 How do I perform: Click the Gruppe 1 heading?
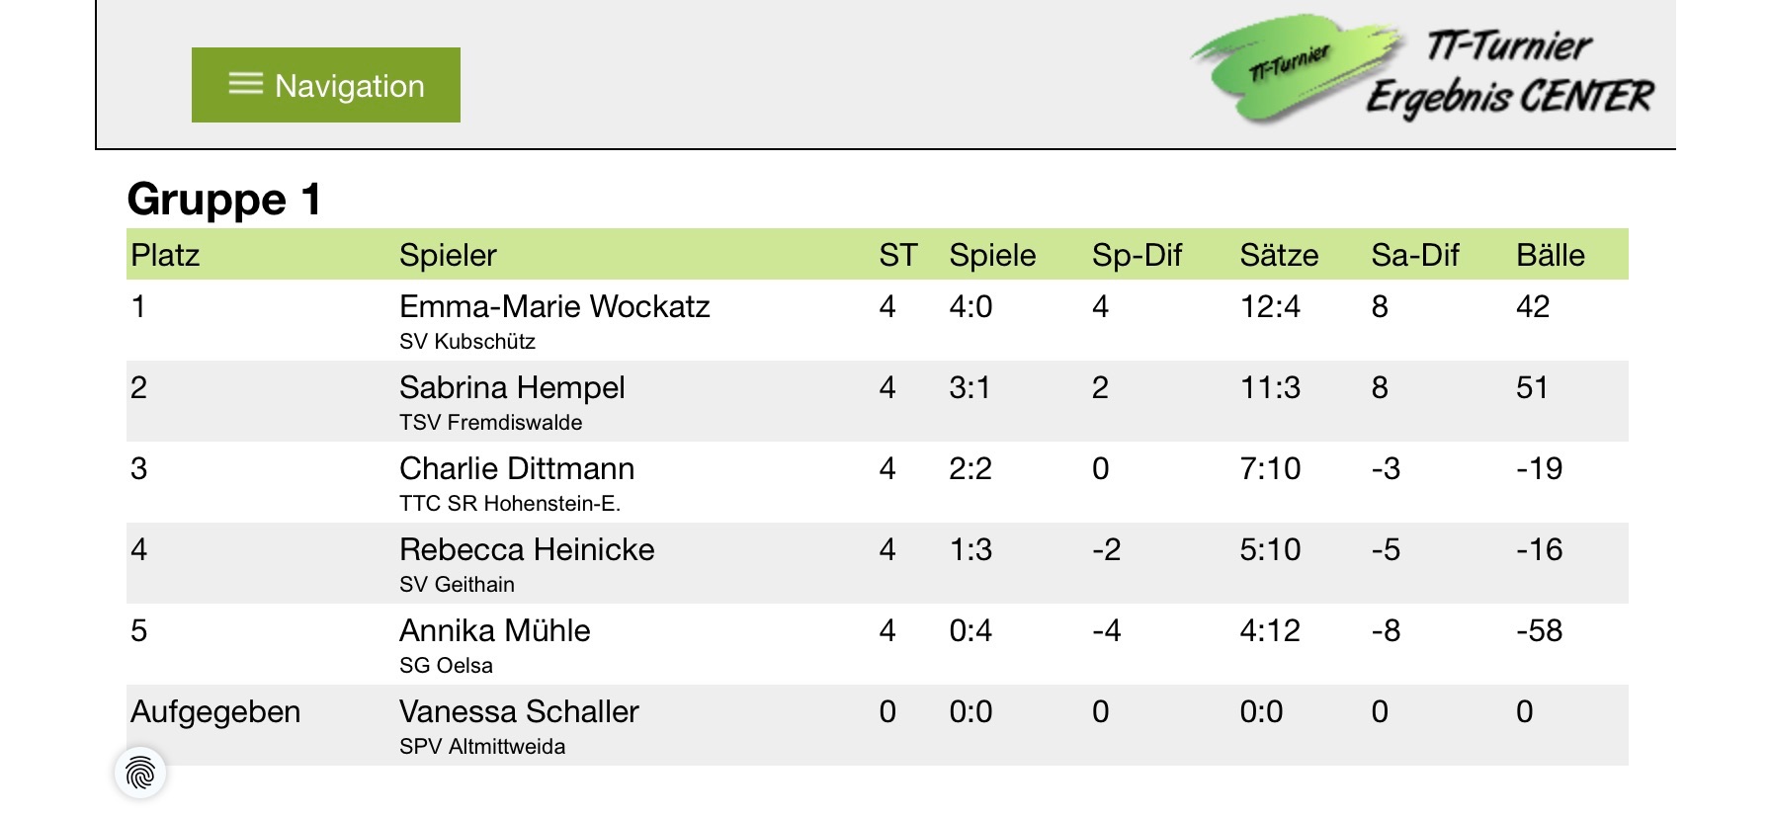pyautogui.click(x=224, y=200)
